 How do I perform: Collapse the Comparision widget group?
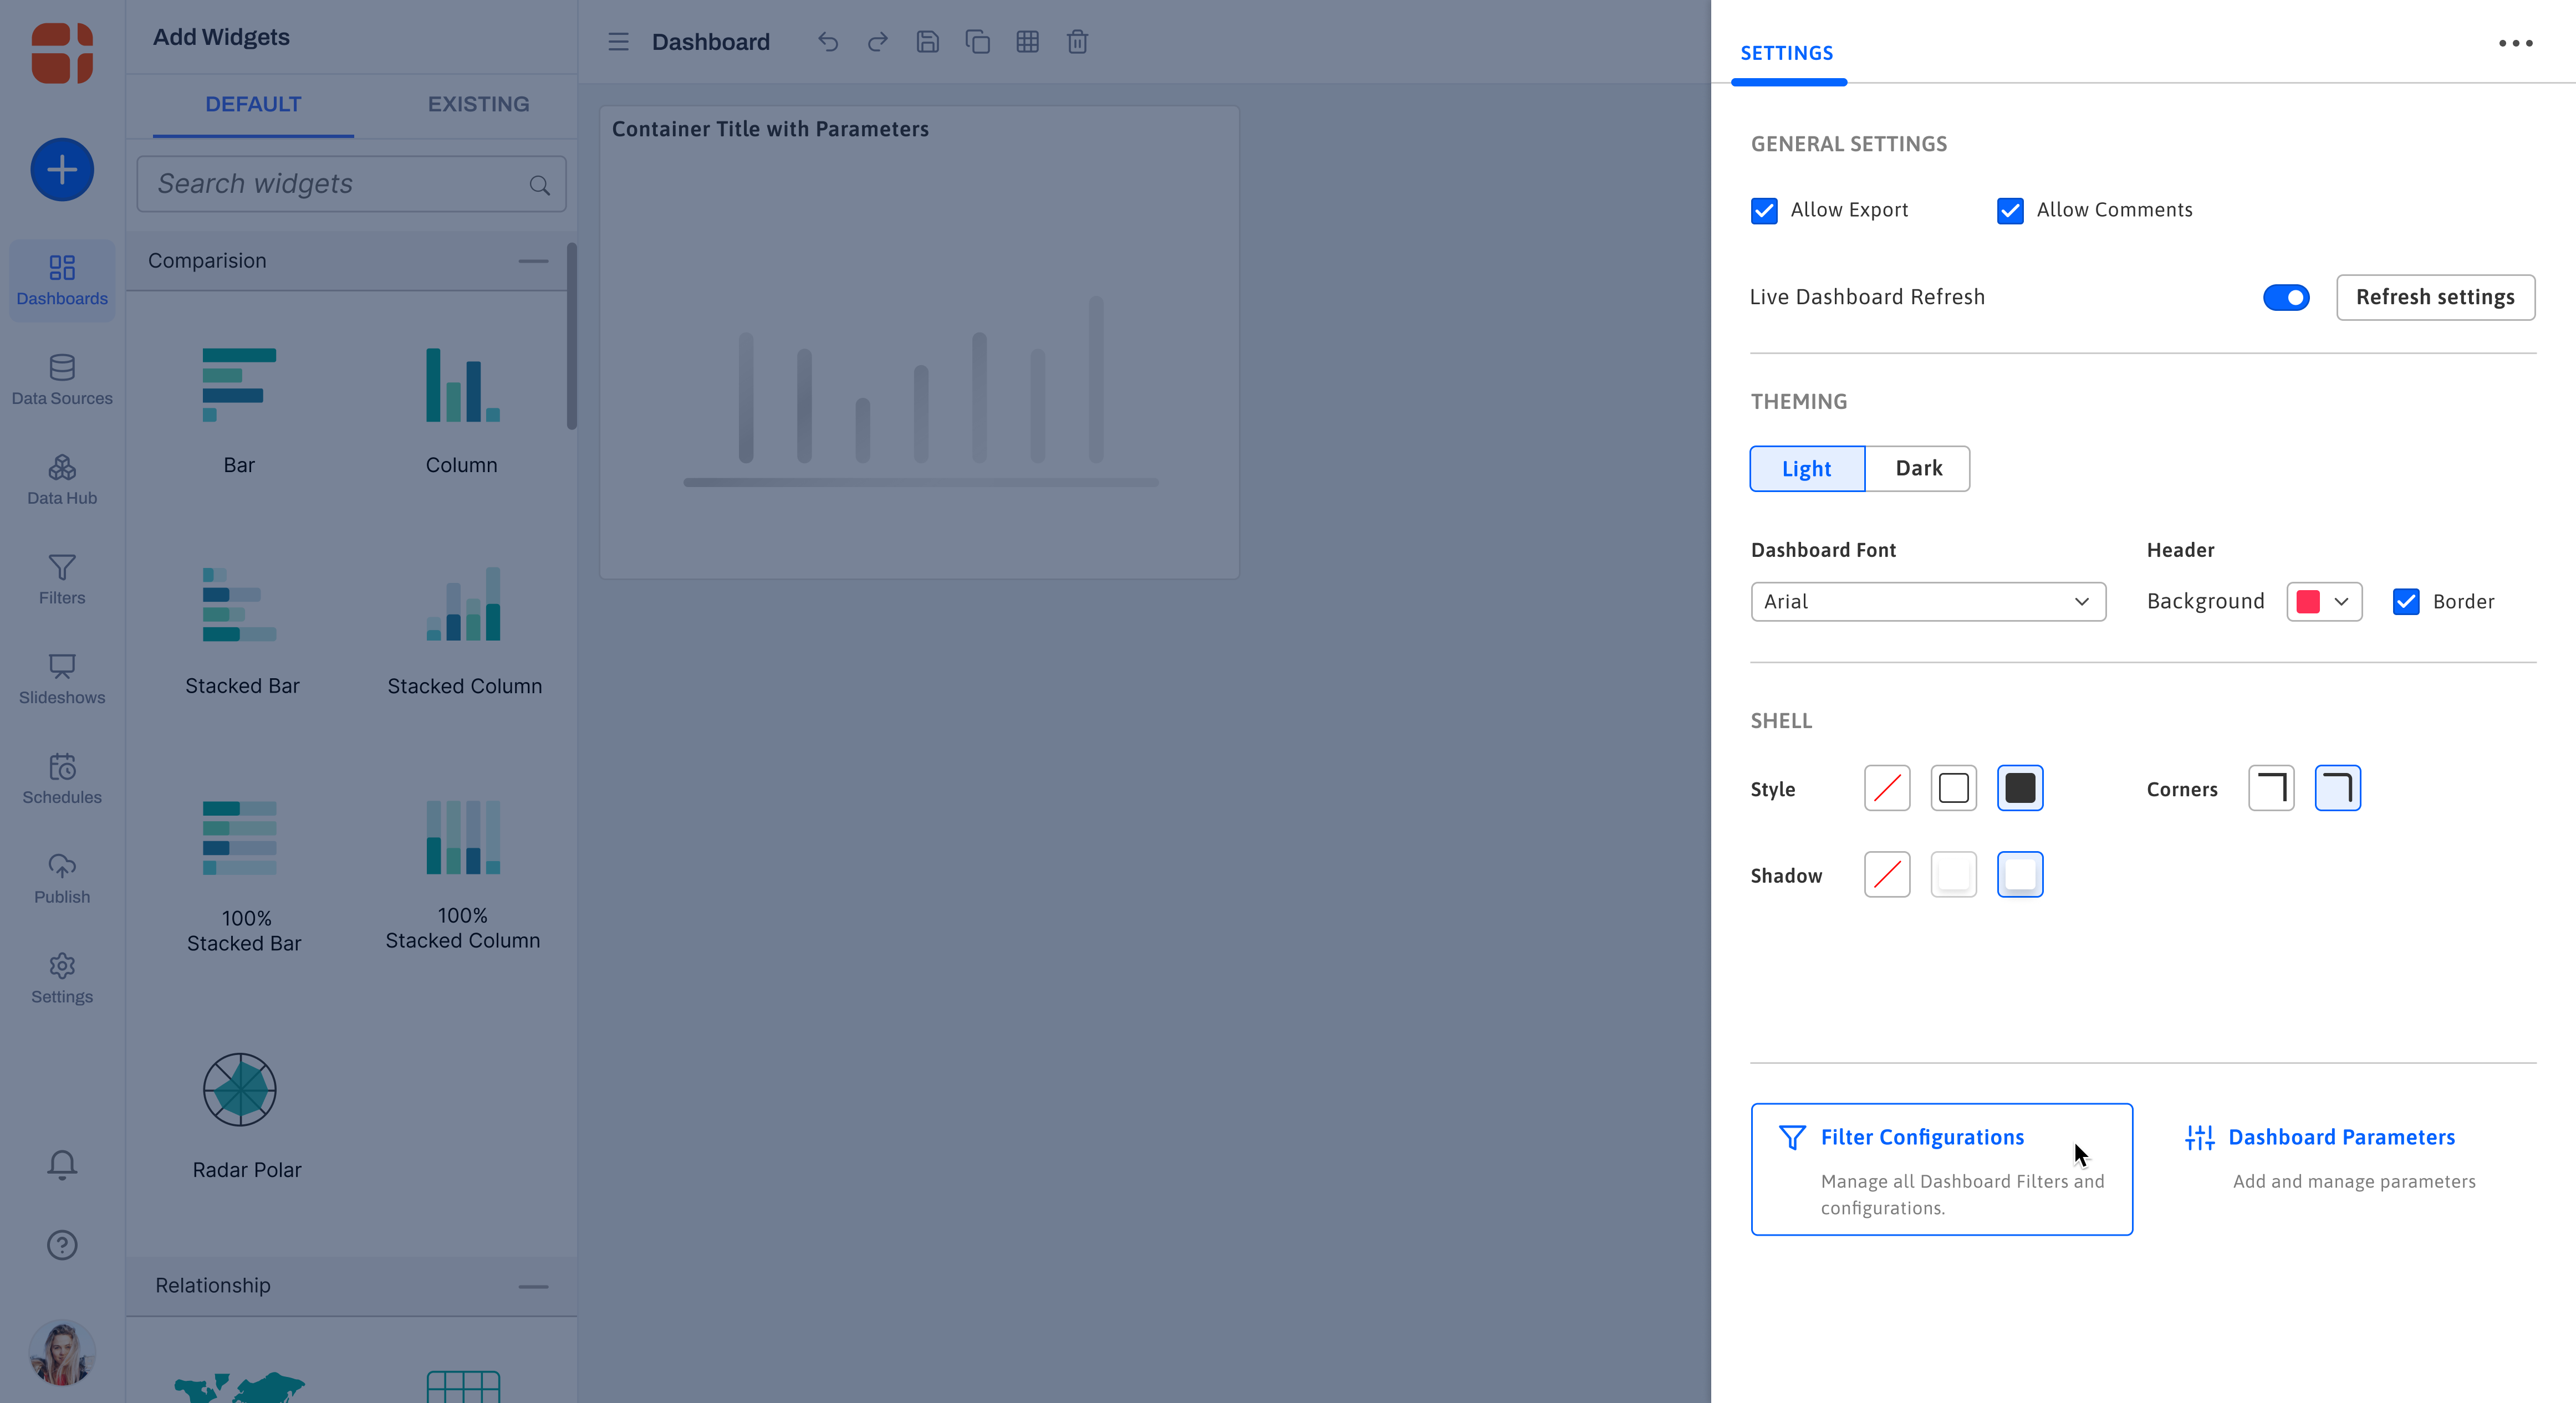click(533, 262)
